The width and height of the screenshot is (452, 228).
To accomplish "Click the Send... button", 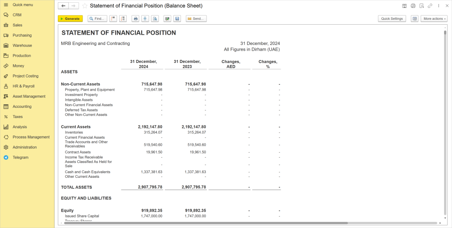I will pyautogui.click(x=196, y=18).
